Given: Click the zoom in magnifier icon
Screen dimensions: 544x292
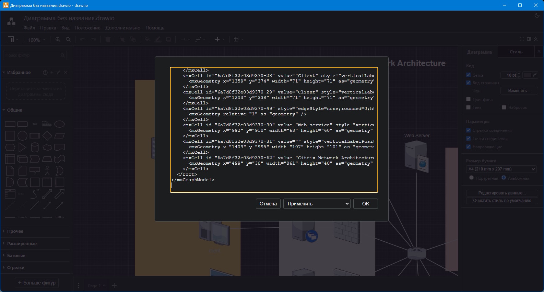Looking at the screenshot, I should [58, 39].
